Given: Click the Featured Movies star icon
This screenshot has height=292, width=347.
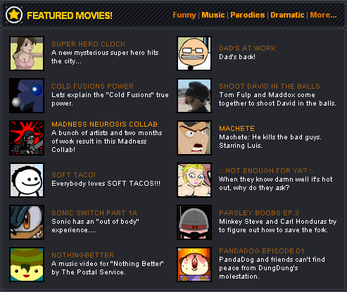Looking at the screenshot, I should pyautogui.click(x=14, y=15).
